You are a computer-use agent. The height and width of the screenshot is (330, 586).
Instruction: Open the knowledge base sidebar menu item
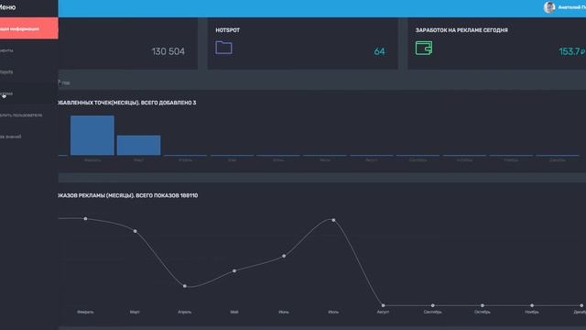pos(10,137)
